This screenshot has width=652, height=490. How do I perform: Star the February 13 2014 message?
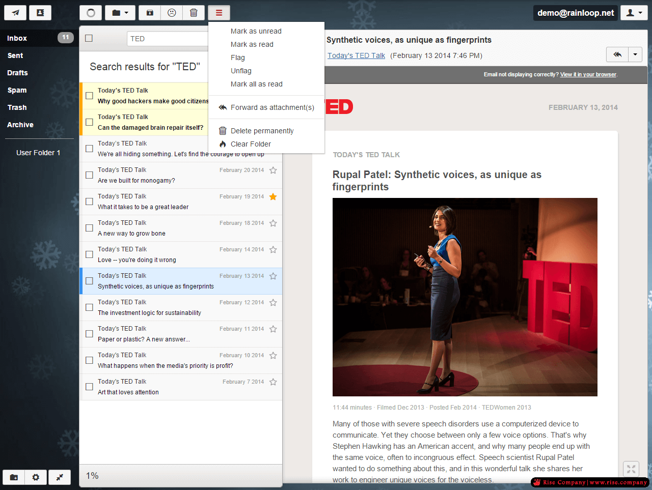(273, 276)
